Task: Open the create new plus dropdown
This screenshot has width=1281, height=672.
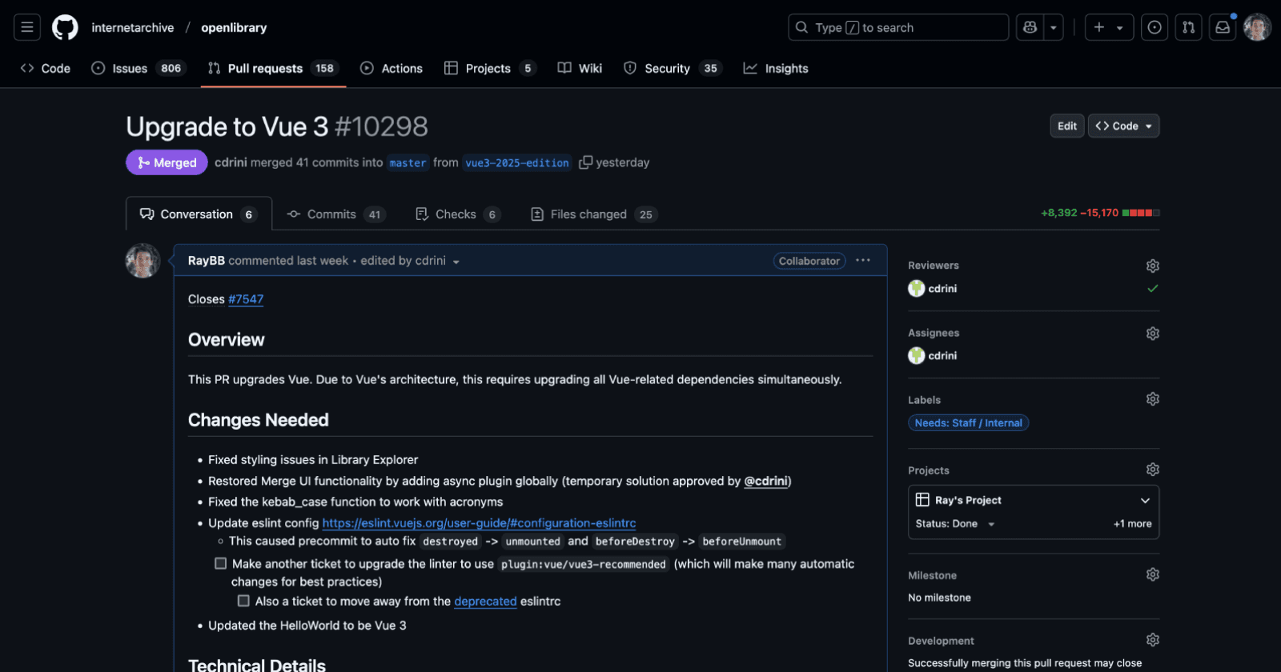Action: point(1108,27)
